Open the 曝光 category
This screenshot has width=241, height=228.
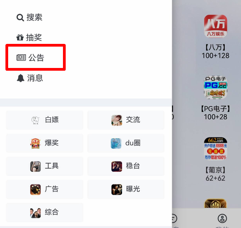(x=126, y=189)
